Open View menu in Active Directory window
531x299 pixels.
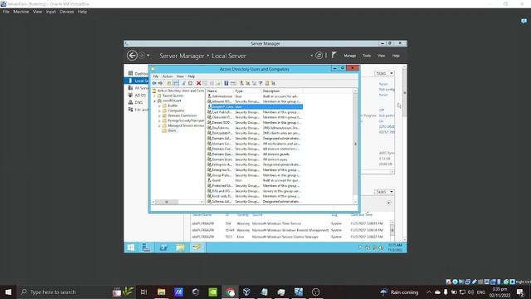coord(180,76)
